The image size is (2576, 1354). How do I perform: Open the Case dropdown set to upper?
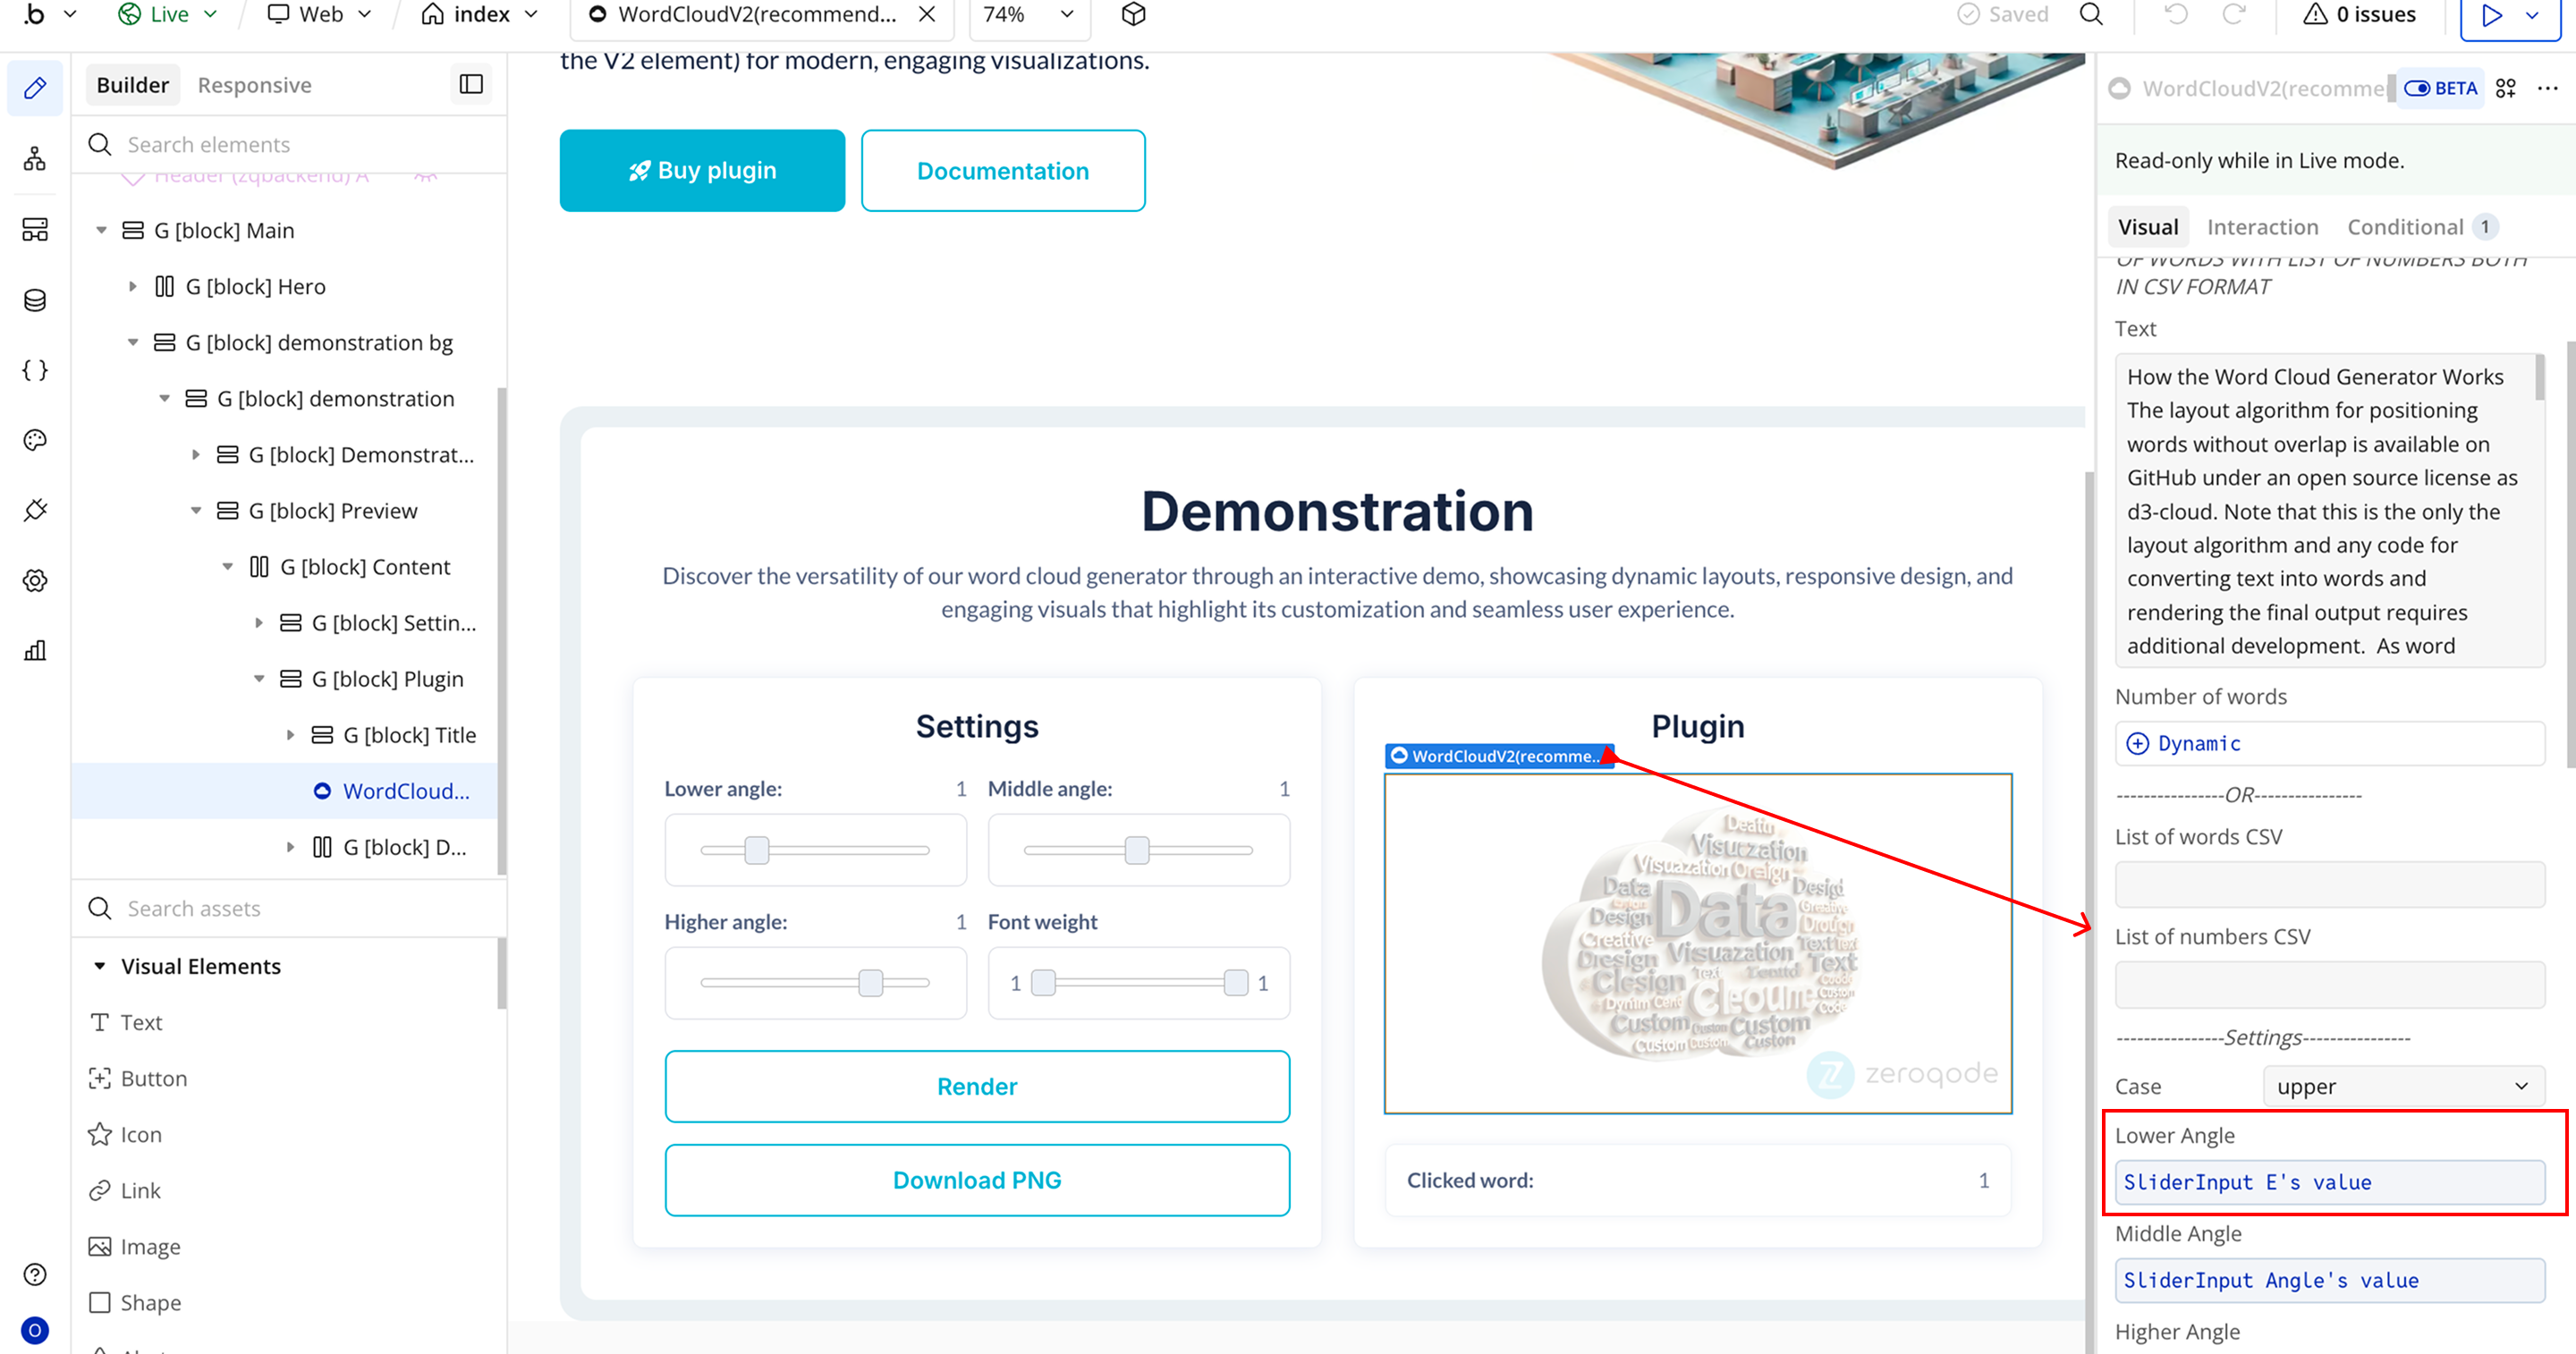click(2403, 1086)
